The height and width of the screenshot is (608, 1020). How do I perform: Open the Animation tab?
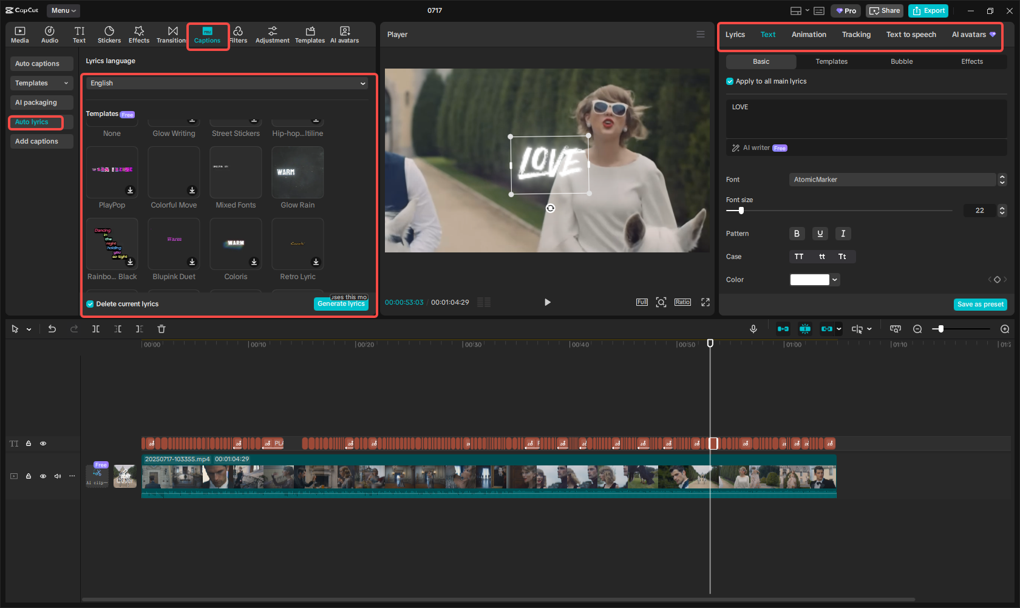point(808,35)
